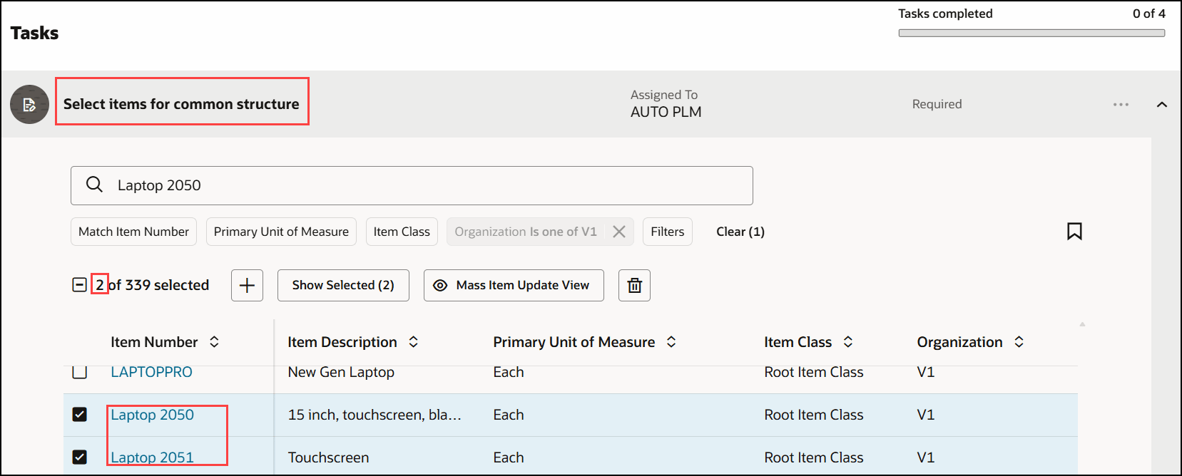Screen dimensions: 1182x476
Task: Click the bookmark saved search icon
Action: [x=1074, y=232]
